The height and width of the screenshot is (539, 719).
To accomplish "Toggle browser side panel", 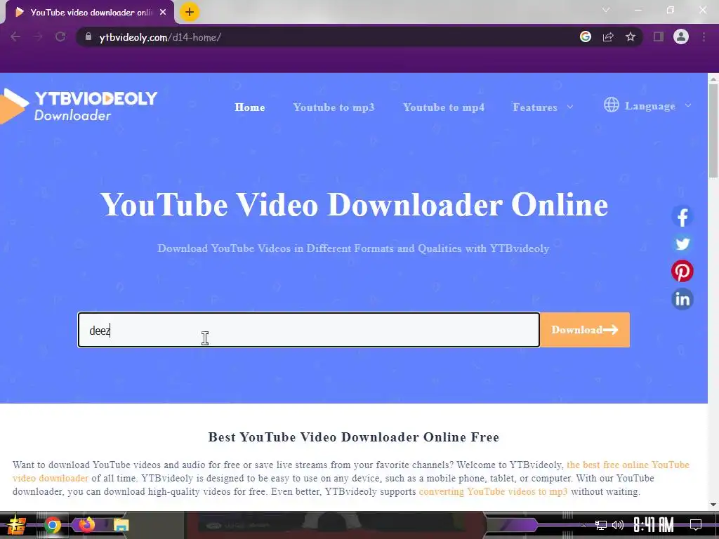I will [659, 36].
